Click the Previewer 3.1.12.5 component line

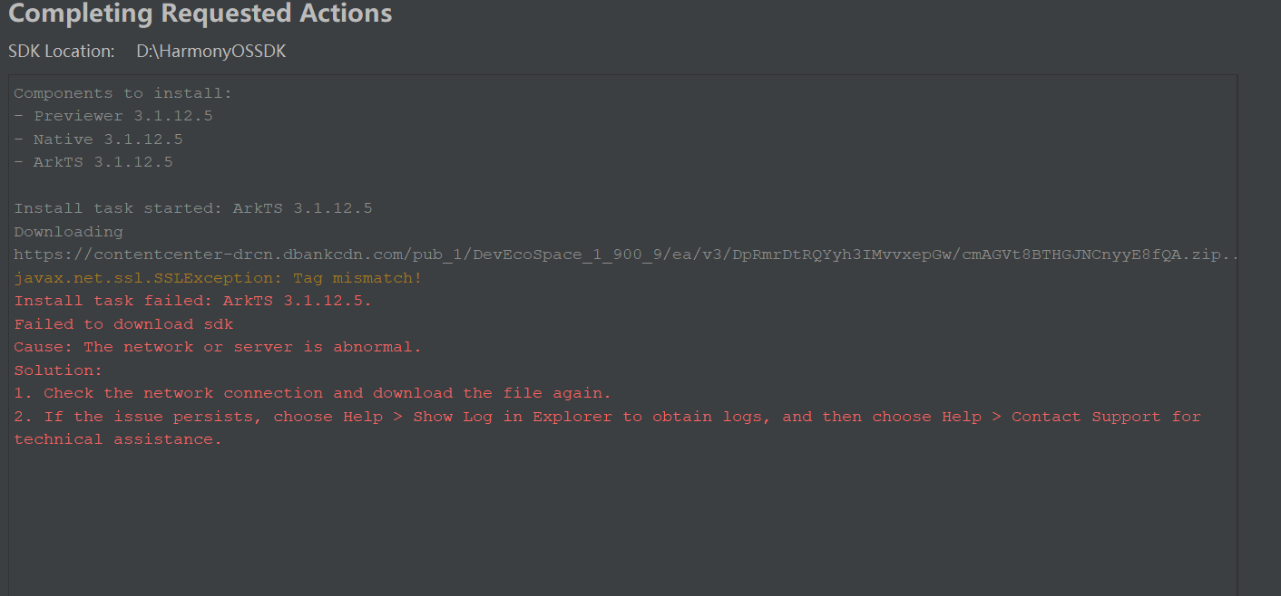pyautogui.click(x=113, y=116)
